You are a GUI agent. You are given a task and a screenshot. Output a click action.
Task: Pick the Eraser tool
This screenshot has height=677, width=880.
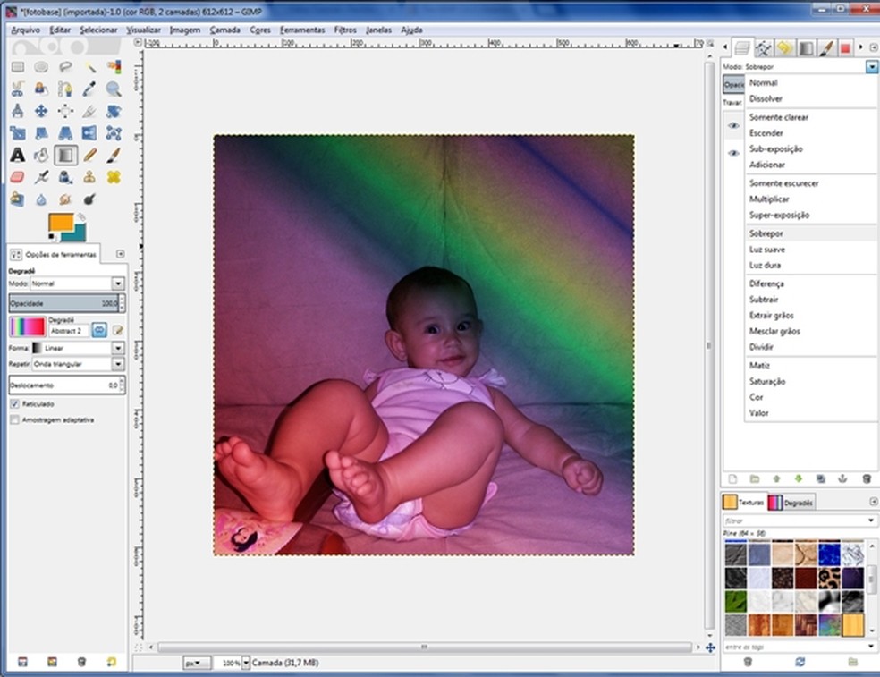[17, 177]
